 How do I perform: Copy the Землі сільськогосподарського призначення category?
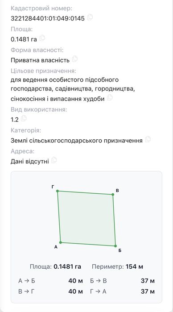(148, 139)
